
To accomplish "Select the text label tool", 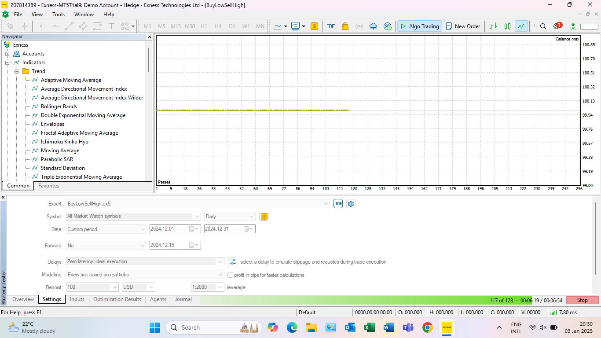I will (111, 26).
